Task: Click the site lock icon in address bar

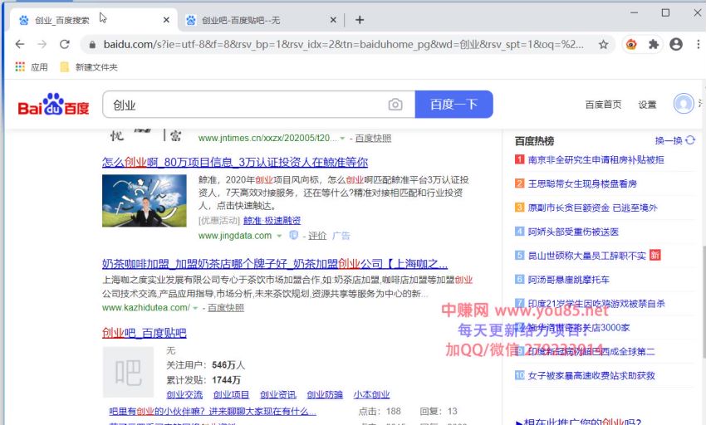Action: pos(92,44)
